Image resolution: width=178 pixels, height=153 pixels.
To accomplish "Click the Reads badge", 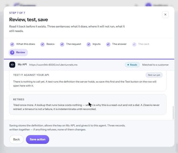I will 132,65.
